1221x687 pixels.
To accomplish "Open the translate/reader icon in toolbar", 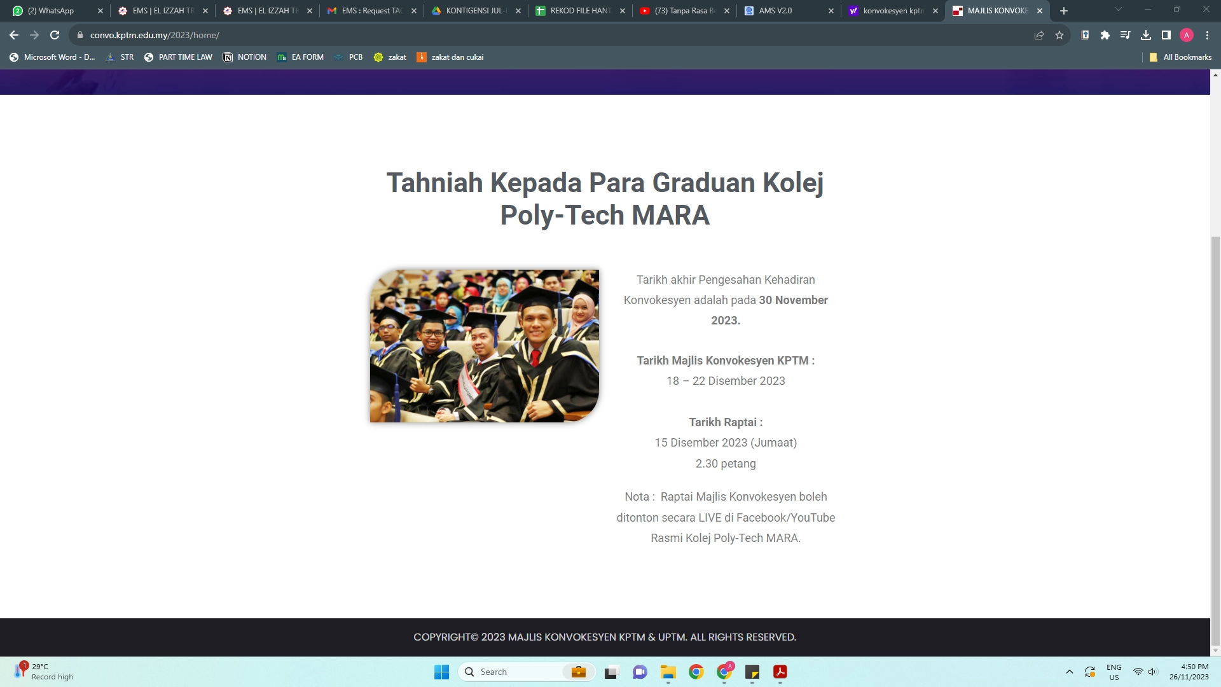I will (1085, 35).
